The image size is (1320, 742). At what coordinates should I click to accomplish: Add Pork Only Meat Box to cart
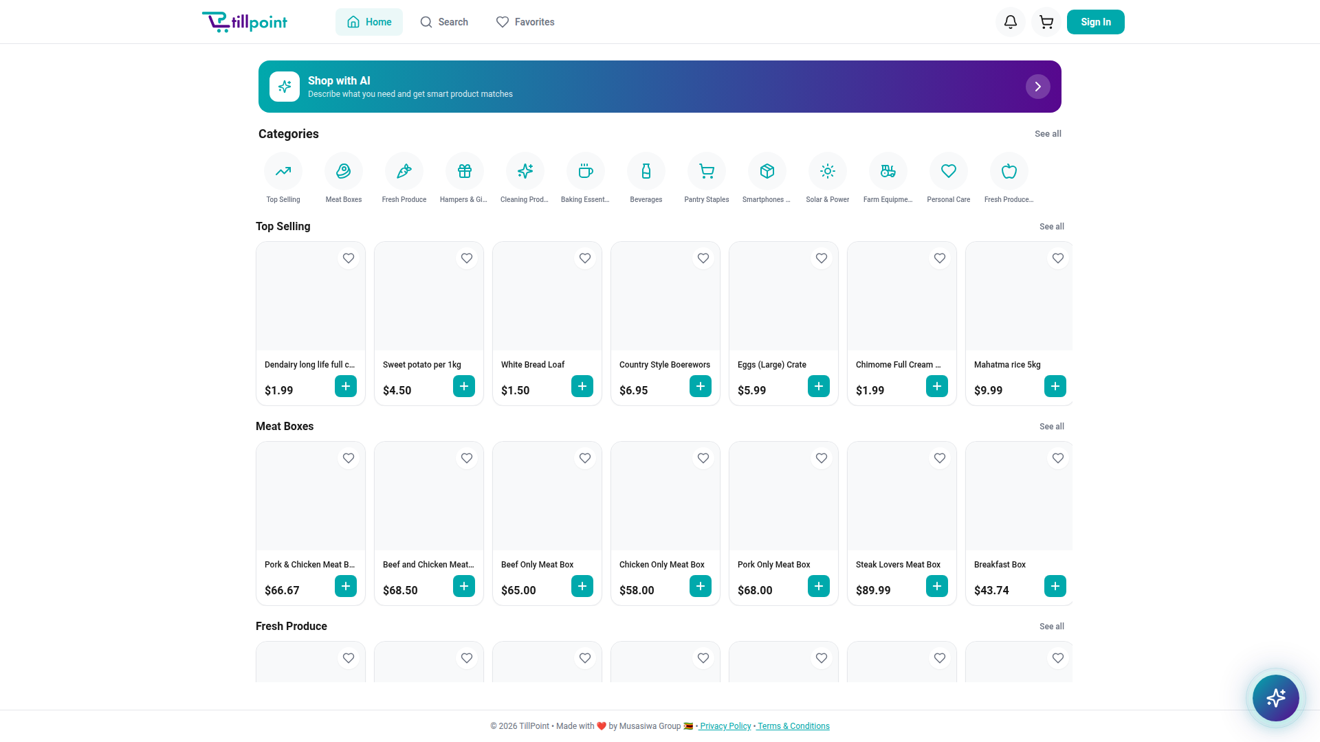click(x=819, y=586)
